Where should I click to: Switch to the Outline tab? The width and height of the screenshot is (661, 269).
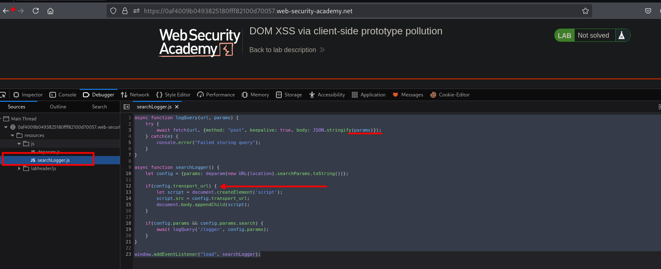(58, 107)
